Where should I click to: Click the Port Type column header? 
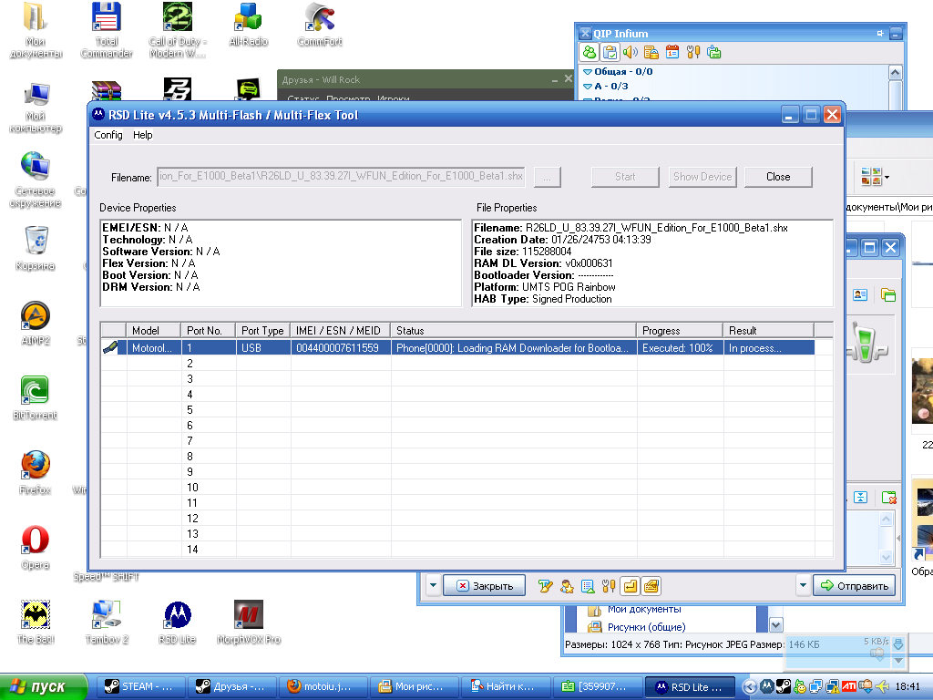[x=263, y=330]
